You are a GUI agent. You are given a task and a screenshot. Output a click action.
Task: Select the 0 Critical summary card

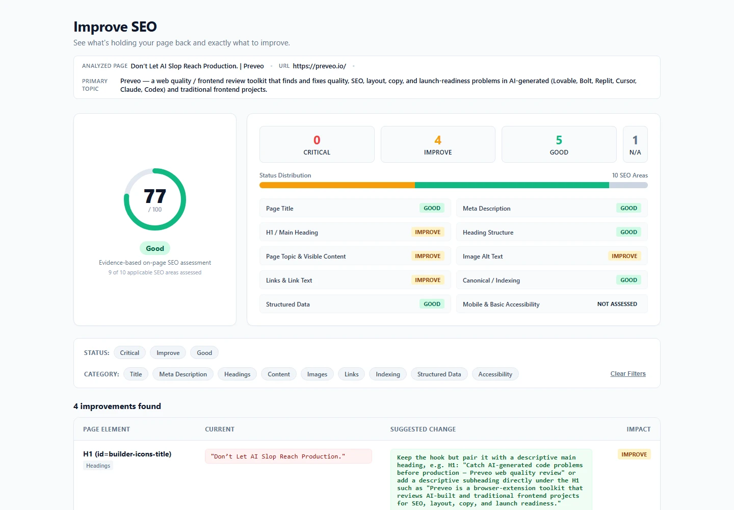coord(317,144)
